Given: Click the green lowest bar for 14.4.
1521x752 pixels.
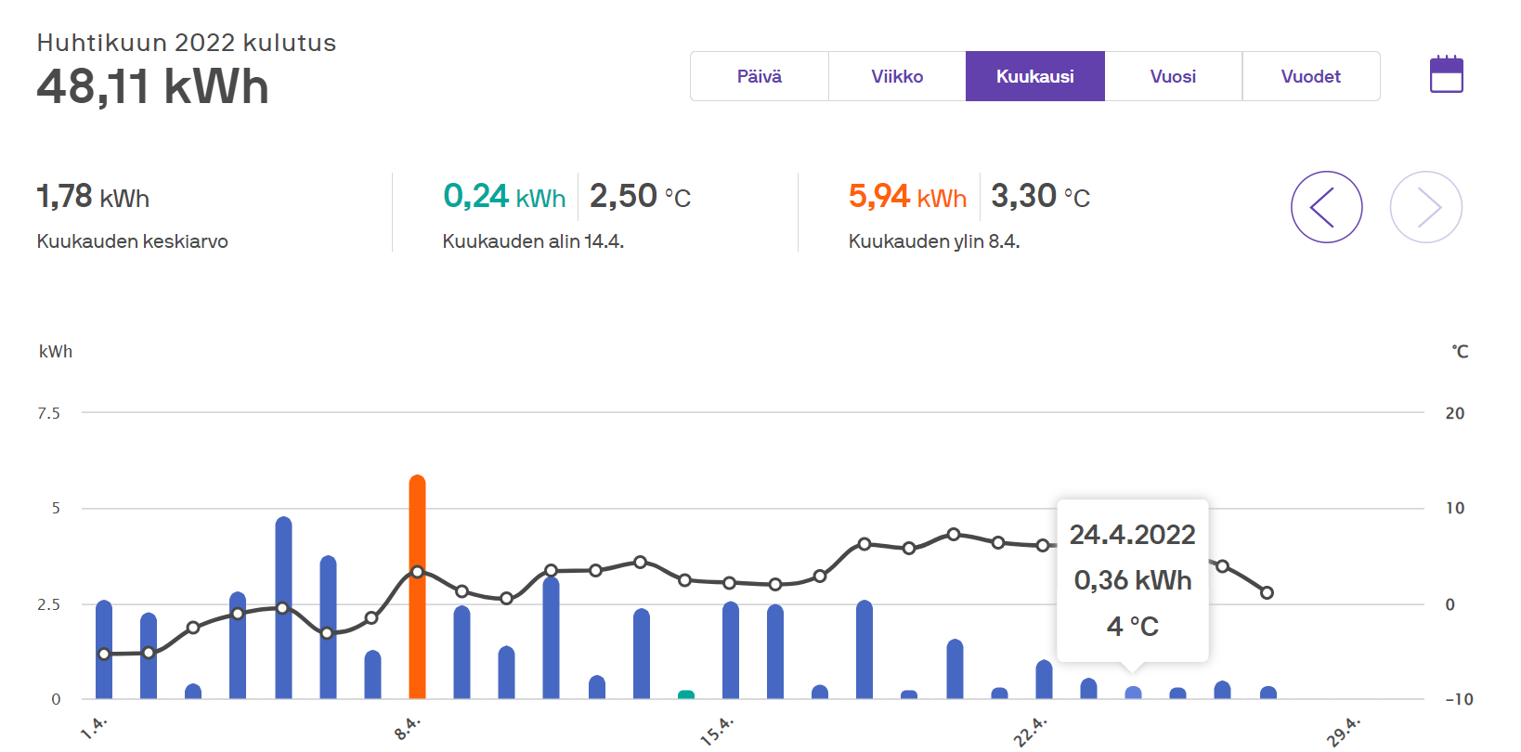Looking at the screenshot, I should 686,694.
